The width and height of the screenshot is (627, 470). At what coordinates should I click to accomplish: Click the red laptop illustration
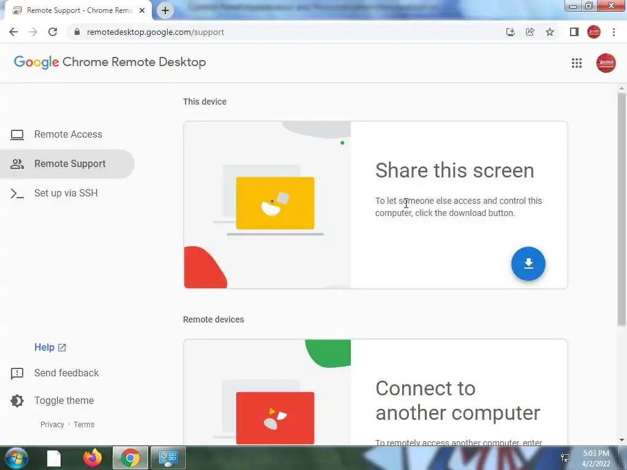click(275, 417)
